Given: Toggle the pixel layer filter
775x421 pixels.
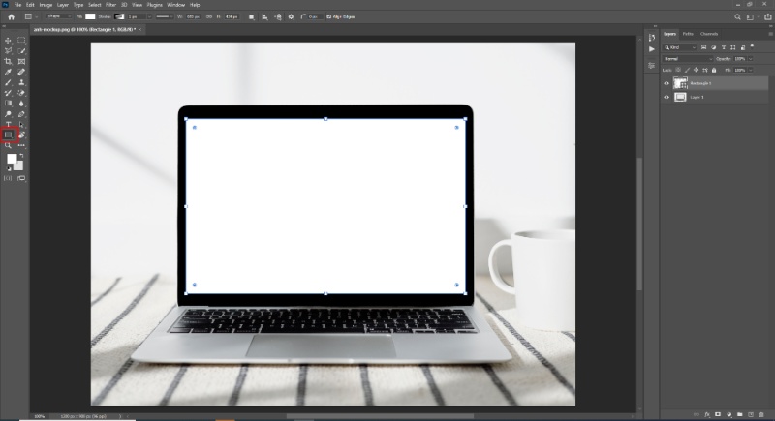Looking at the screenshot, I should pos(704,47).
